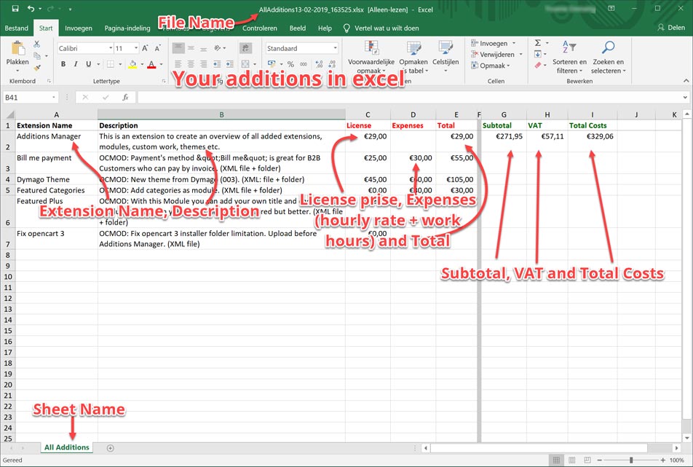Expand the Invoegen cells dropdown

click(514, 43)
